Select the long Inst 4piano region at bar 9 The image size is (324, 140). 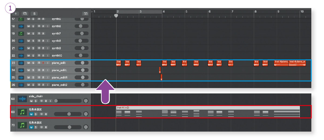281,63
